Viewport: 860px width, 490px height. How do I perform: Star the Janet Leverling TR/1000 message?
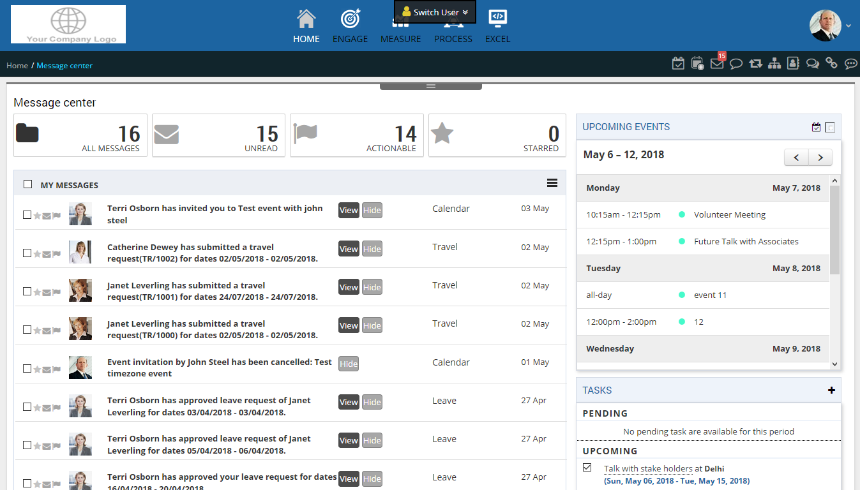[37, 330]
